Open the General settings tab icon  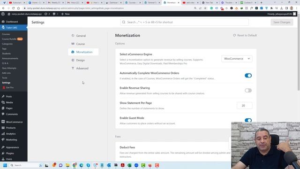[x=73, y=36]
